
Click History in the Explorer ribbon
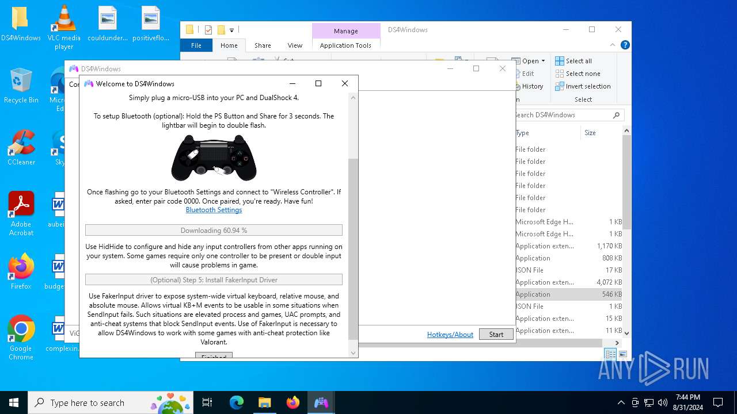(x=527, y=86)
